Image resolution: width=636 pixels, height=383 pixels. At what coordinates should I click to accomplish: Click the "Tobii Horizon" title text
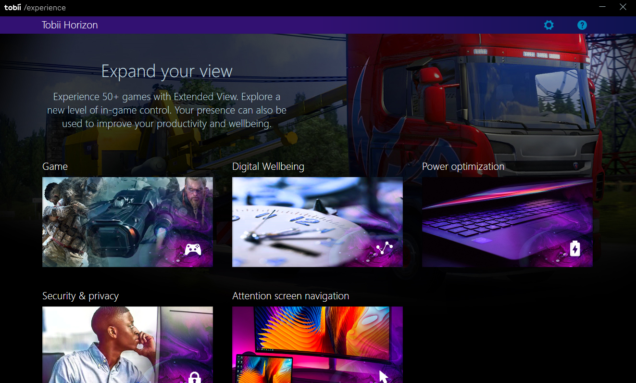[70, 25]
